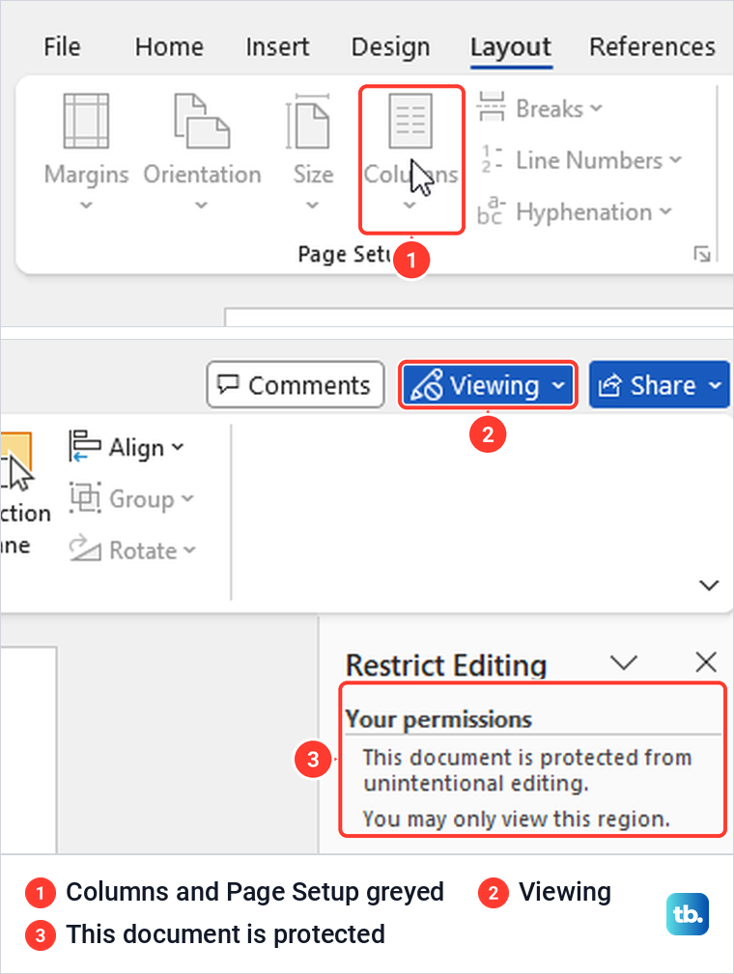Click the Restrict Editing pane title
The width and height of the screenshot is (734, 974).
coord(446,665)
